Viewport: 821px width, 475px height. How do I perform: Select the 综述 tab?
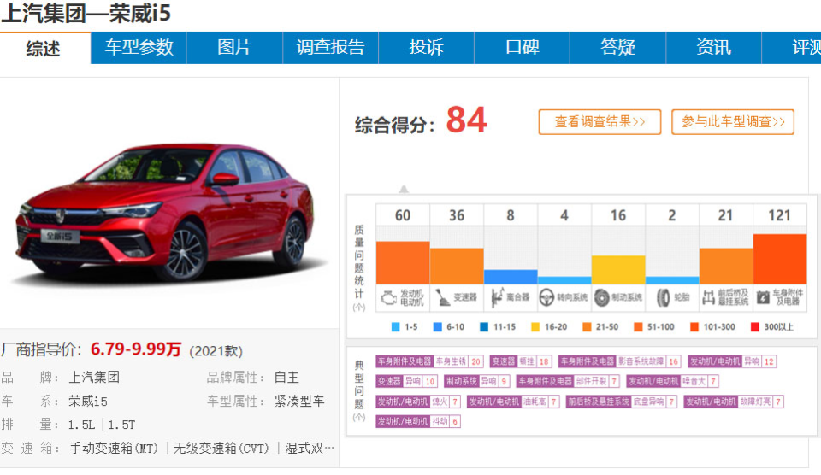(45, 48)
